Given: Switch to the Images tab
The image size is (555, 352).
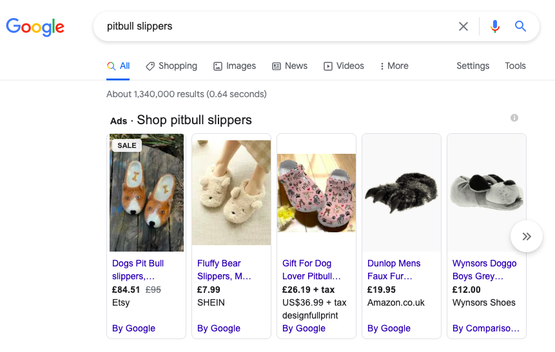Looking at the screenshot, I should click(235, 66).
